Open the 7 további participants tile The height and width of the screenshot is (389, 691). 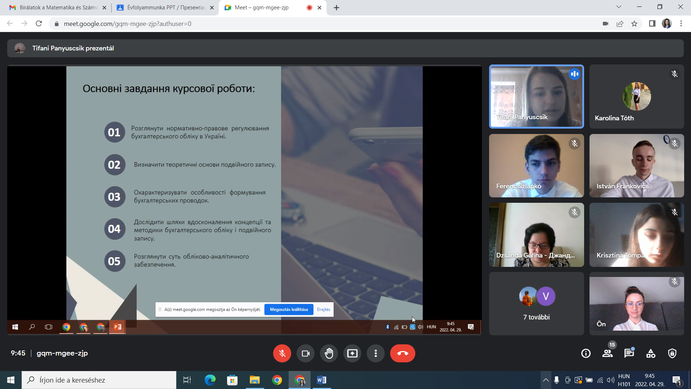[536, 304]
